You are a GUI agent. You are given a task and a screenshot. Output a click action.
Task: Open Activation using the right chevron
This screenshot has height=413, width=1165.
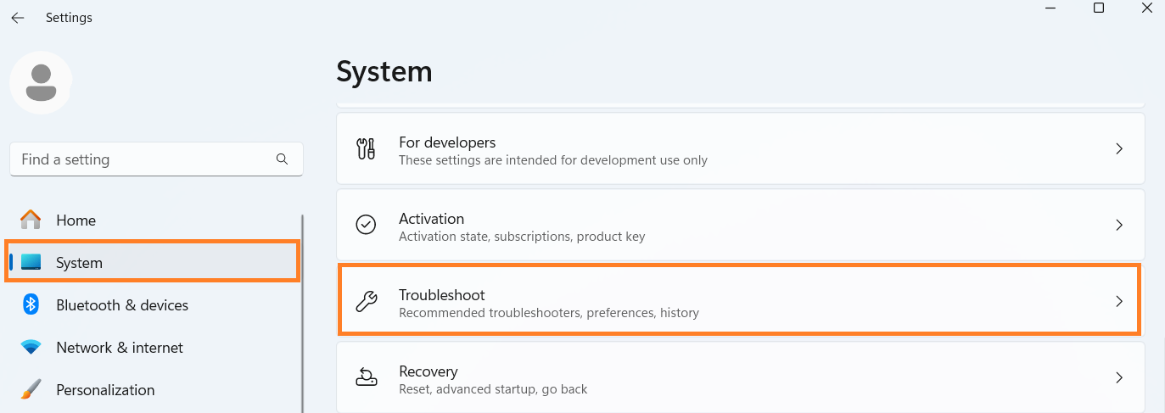point(1119,226)
